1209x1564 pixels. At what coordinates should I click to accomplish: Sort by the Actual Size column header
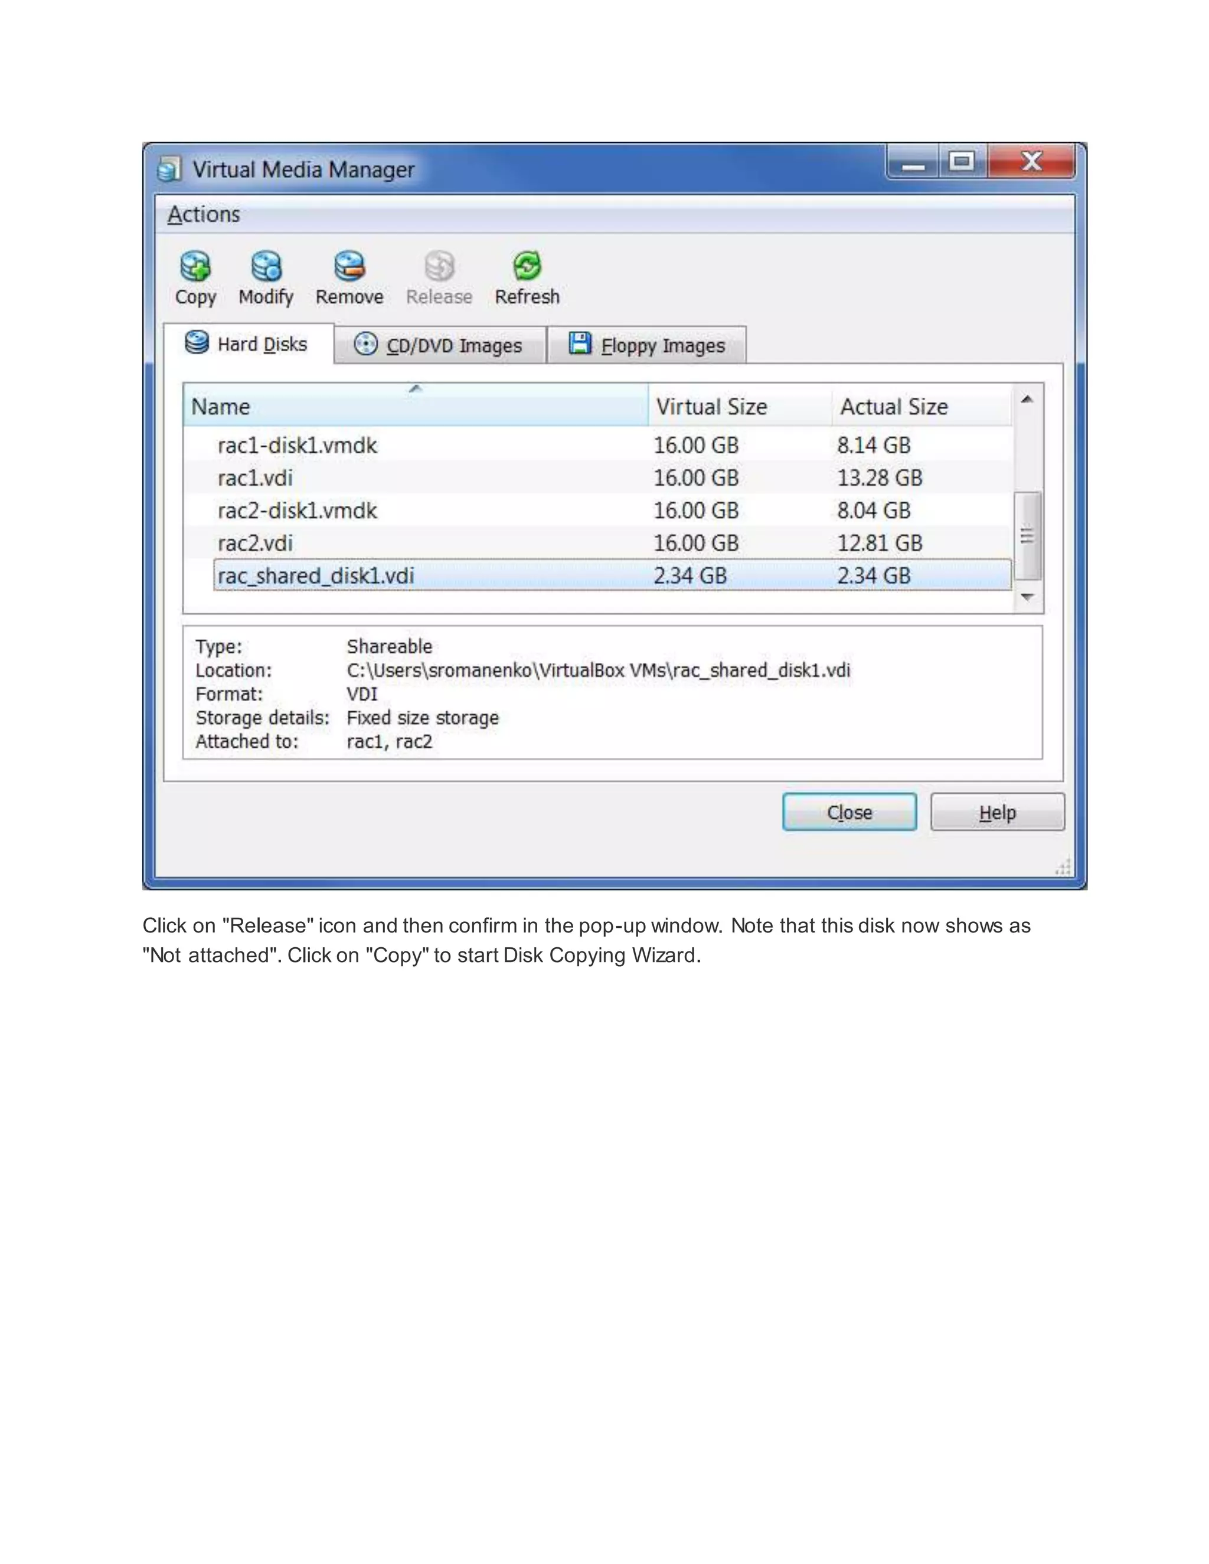[x=923, y=406]
